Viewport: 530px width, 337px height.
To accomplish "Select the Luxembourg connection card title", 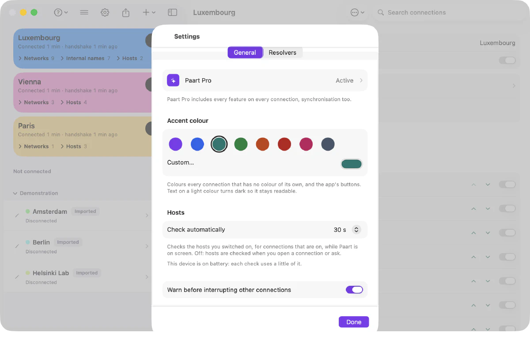I will pos(39,38).
